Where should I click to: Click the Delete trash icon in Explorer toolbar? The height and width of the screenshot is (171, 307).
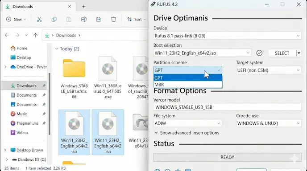coord(113,19)
